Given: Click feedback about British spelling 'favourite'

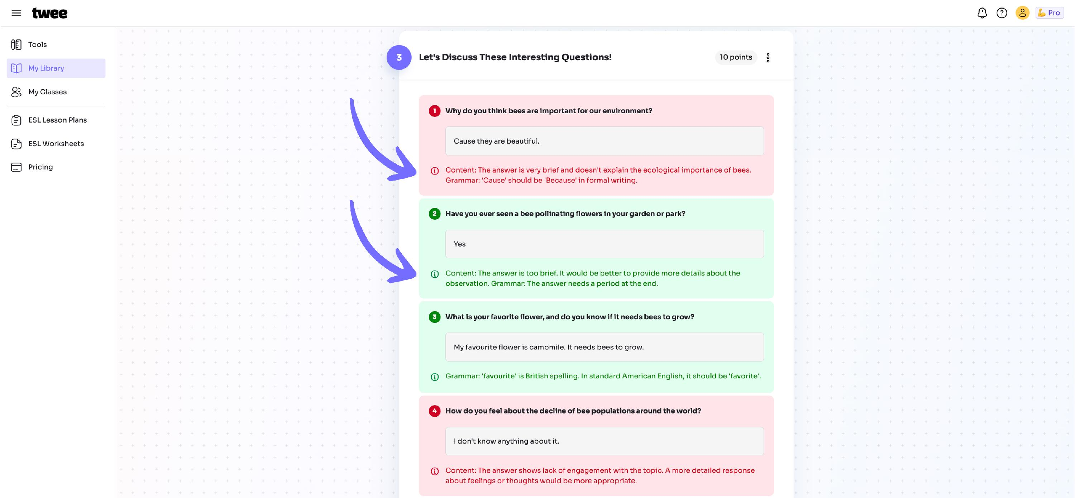Looking at the screenshot, I should (x=603, y=376).
